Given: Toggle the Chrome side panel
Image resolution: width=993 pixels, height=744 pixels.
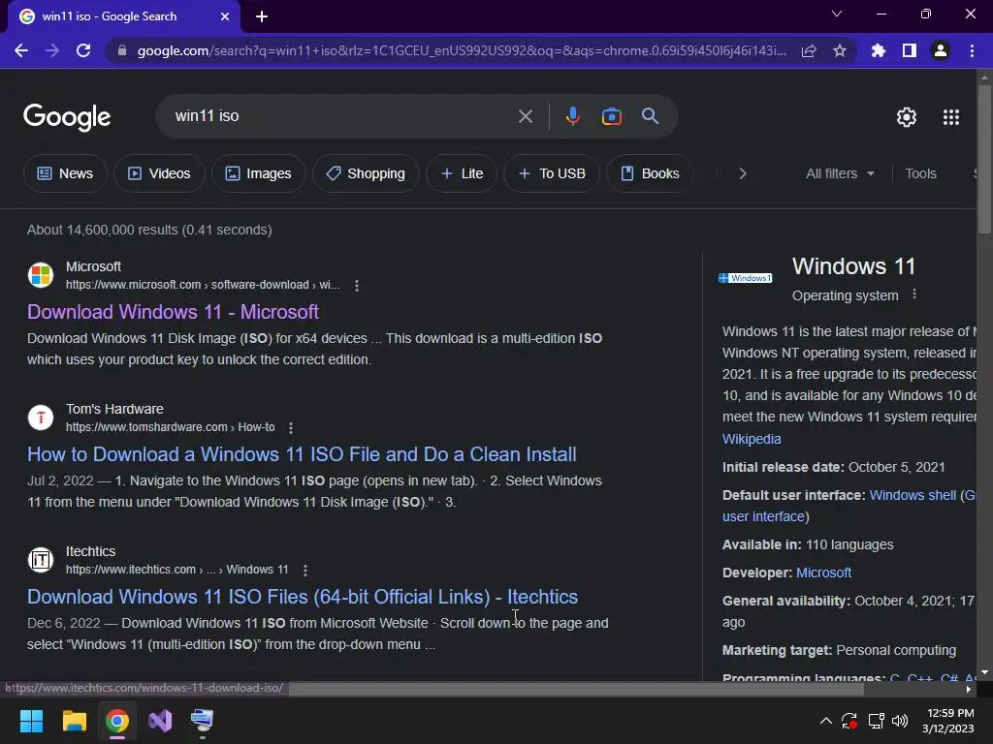Looking at the screenshot, I should [x=910, y=50].
